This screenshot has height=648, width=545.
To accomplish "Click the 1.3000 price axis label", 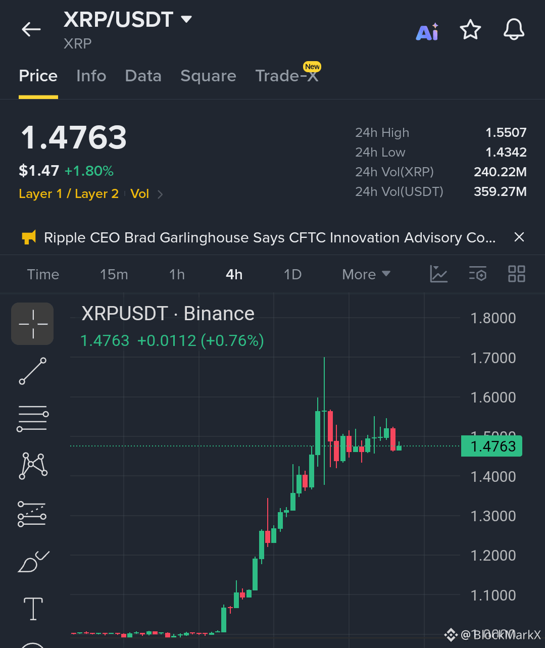I will click(x=493, y=516).
